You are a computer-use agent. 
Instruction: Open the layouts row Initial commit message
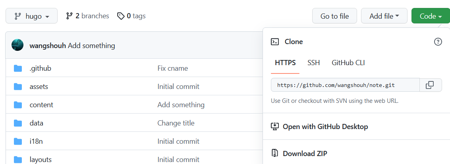tap(178, 159)
